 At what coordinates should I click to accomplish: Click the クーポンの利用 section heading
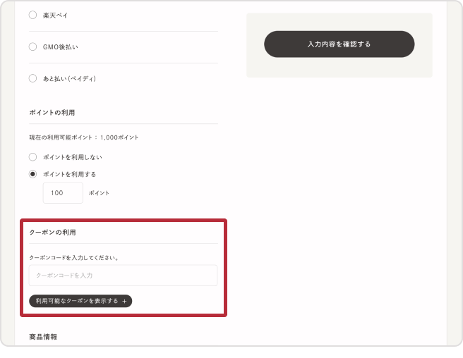pos(52,232)
